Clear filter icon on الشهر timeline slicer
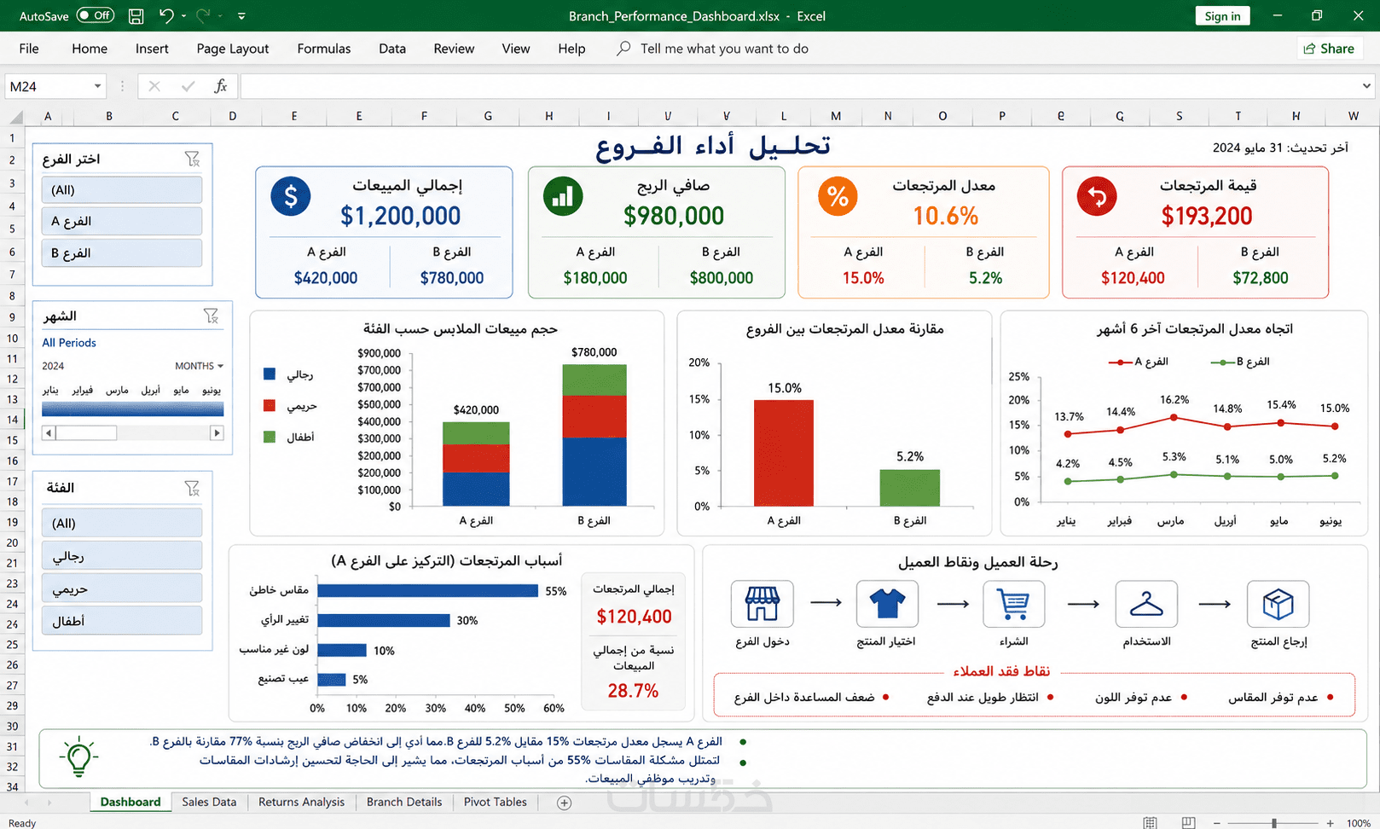The width and height of the screenshot is (1380, 829). (x=211, y=316)
